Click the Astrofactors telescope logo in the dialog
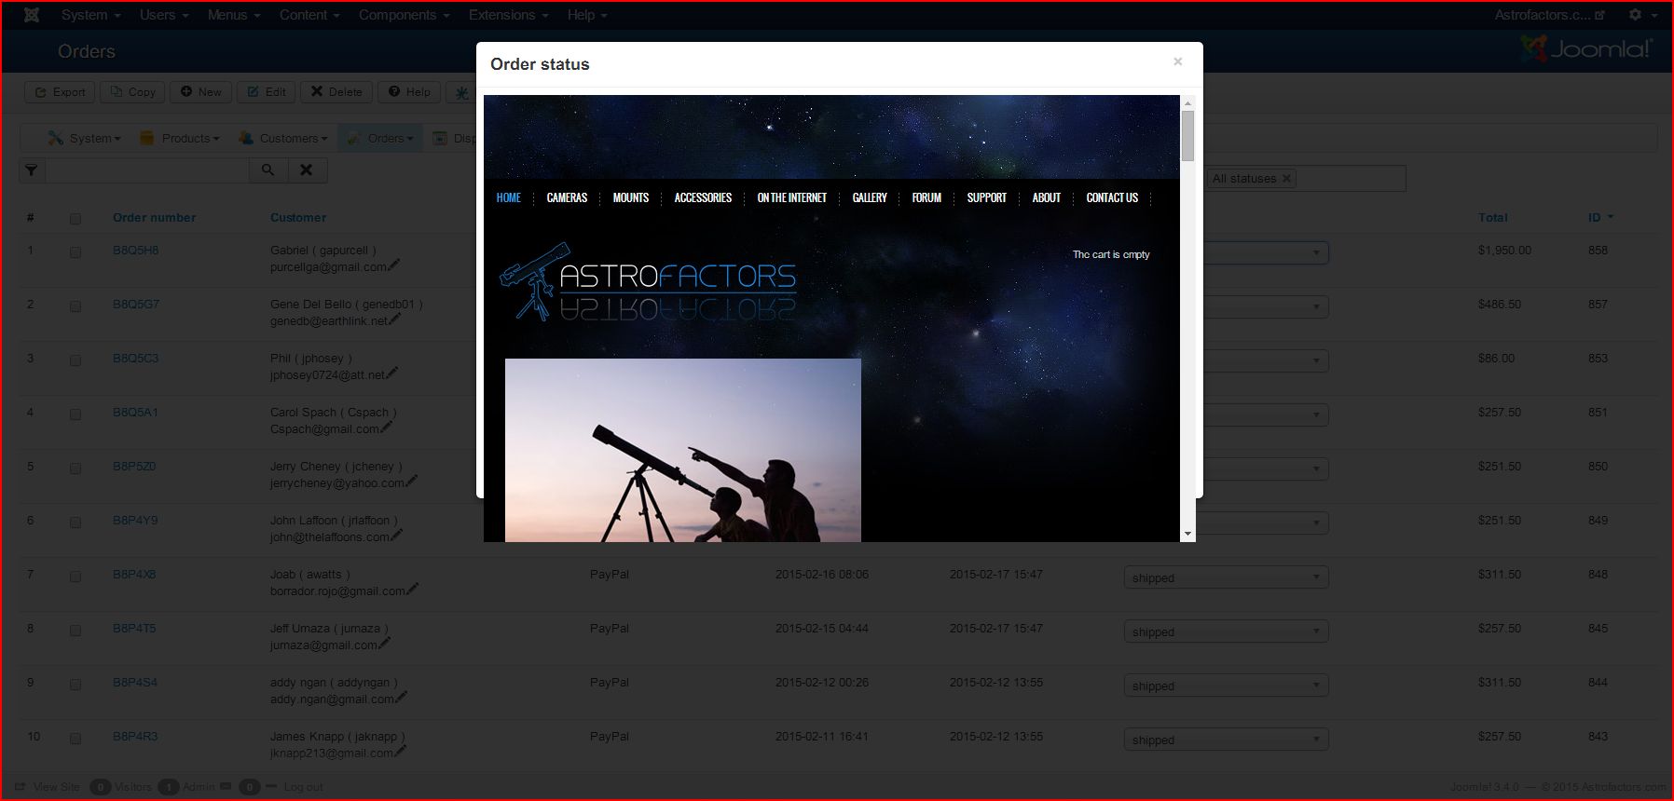 (x=648, y=281)
